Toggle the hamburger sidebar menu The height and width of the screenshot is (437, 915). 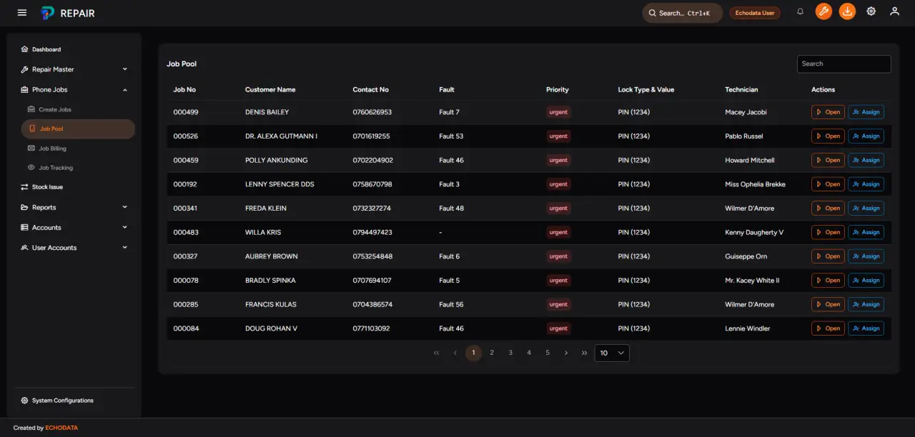coord(22,13)
